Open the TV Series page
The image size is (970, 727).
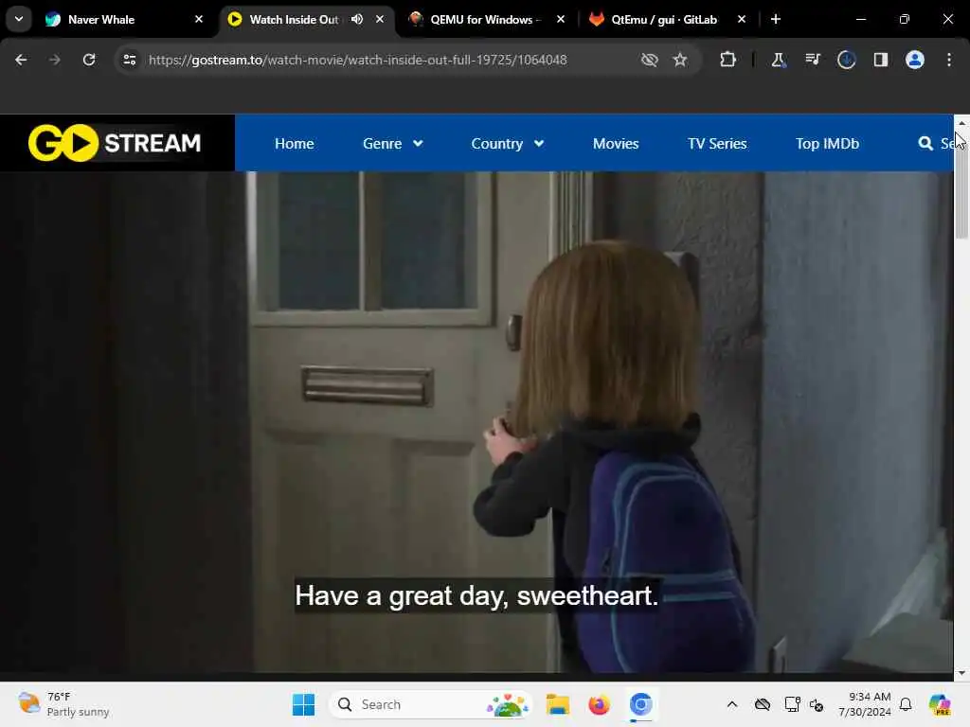(717, 144)
